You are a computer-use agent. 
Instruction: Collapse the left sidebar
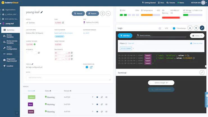(17, 113)
